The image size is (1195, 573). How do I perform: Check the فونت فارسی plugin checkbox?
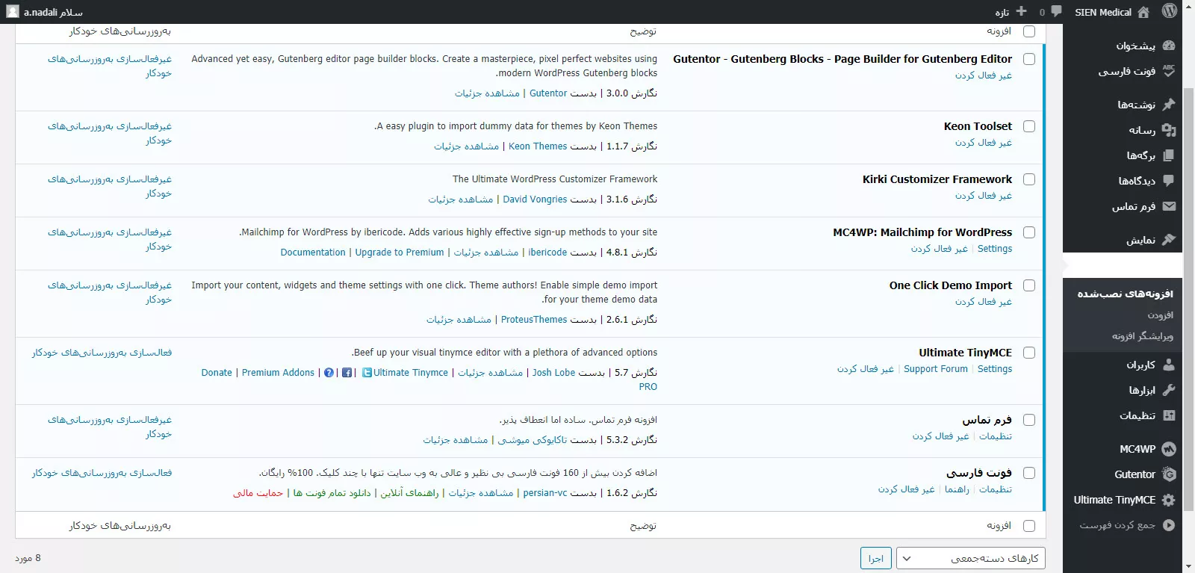(x=1029, y=473)
